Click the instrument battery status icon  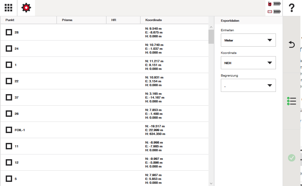tap(274, 4)
